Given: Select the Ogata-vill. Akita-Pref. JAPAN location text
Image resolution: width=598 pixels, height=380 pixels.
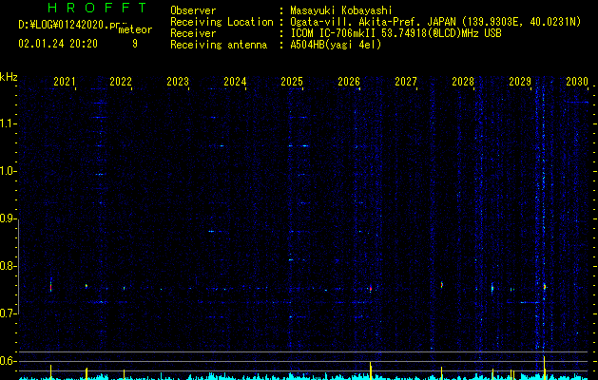Looking at the screenshot, I should [x=373, y=22].
